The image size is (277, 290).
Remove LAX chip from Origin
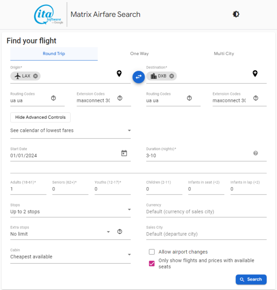36,76
